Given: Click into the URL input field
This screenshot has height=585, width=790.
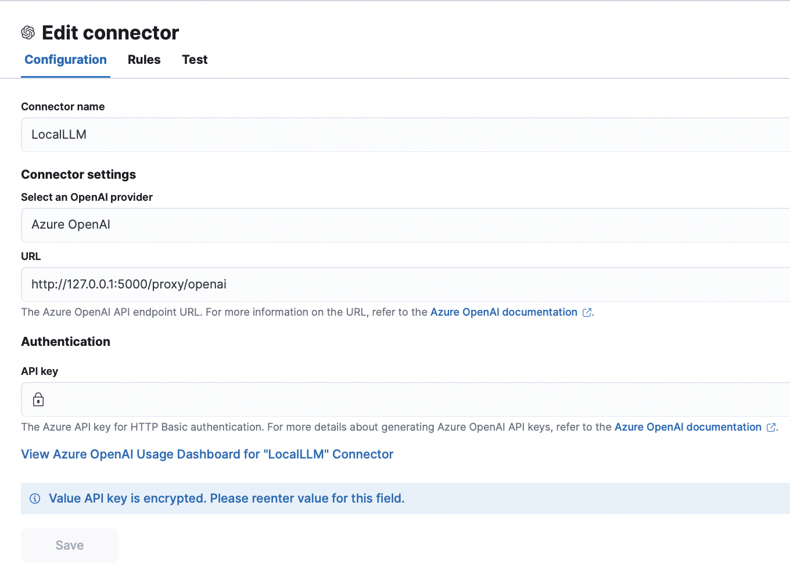Looking at the screenshot, I should [x=407, y=284].
